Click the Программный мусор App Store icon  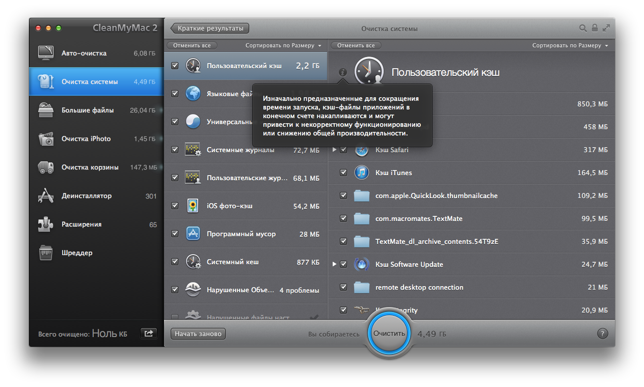[193, 234]
